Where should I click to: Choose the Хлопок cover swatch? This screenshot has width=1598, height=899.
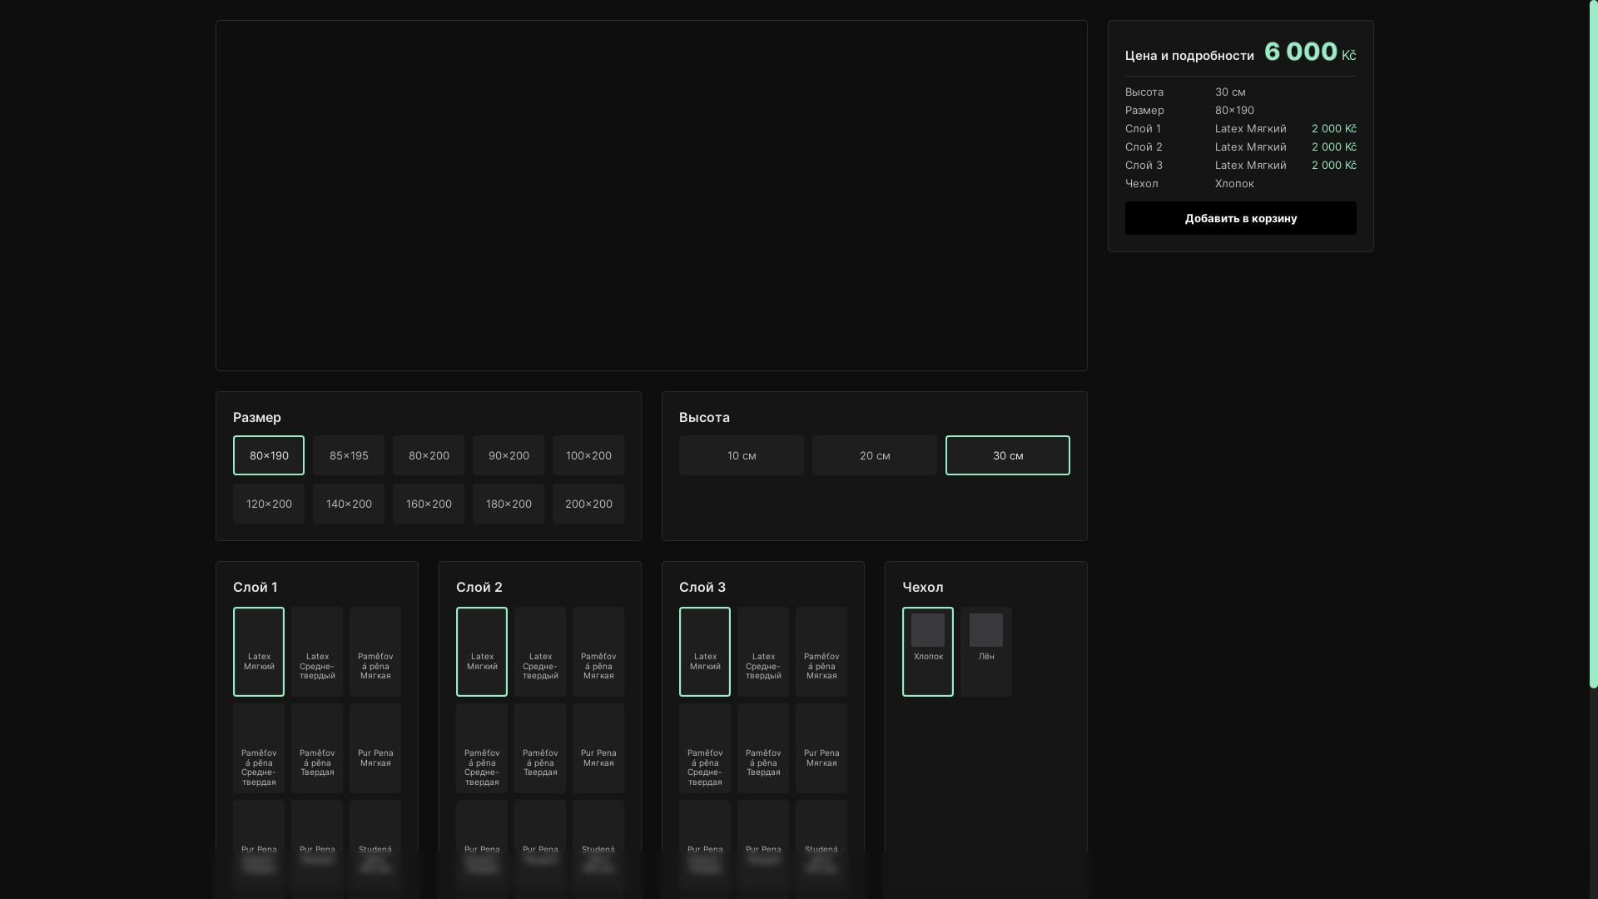click(928, 652)
